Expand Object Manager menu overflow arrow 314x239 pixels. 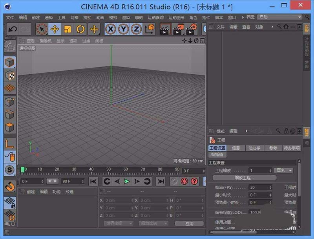coord(272,27)
